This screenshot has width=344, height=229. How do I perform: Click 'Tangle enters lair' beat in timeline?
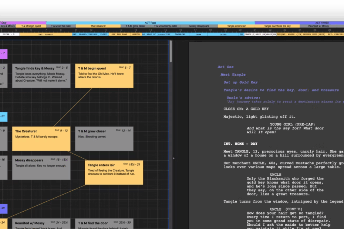pyautogui.click(x=236, y=26)
